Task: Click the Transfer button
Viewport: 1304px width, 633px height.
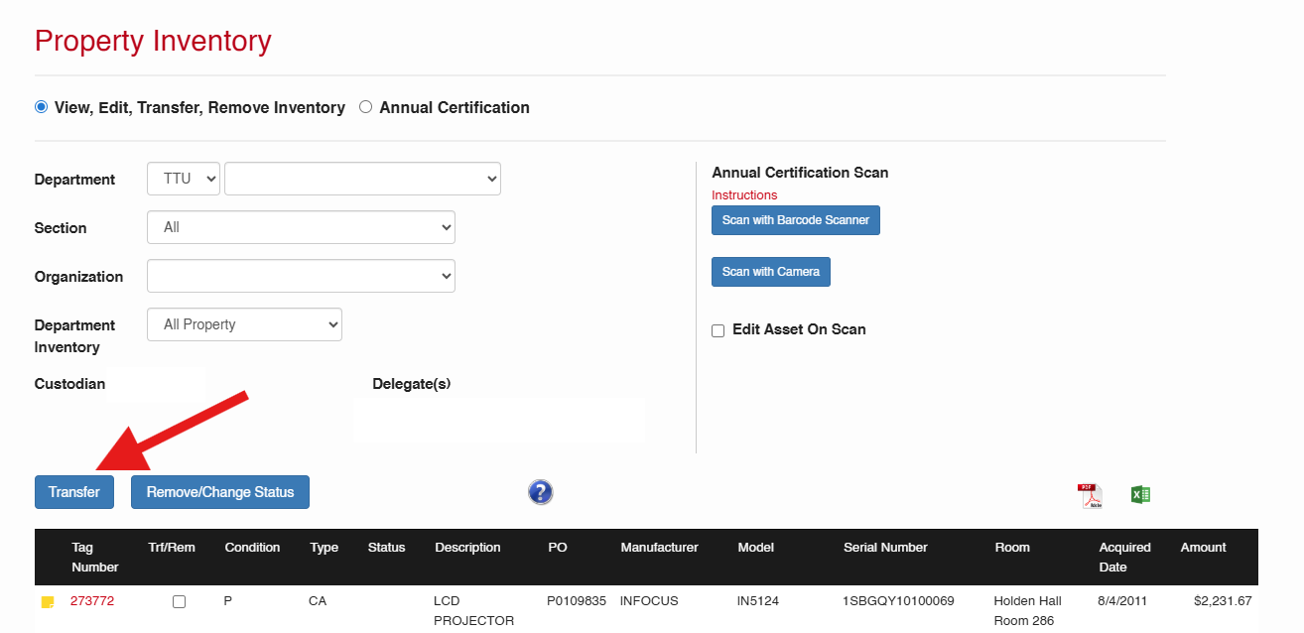Action: [x=74, y=492]
